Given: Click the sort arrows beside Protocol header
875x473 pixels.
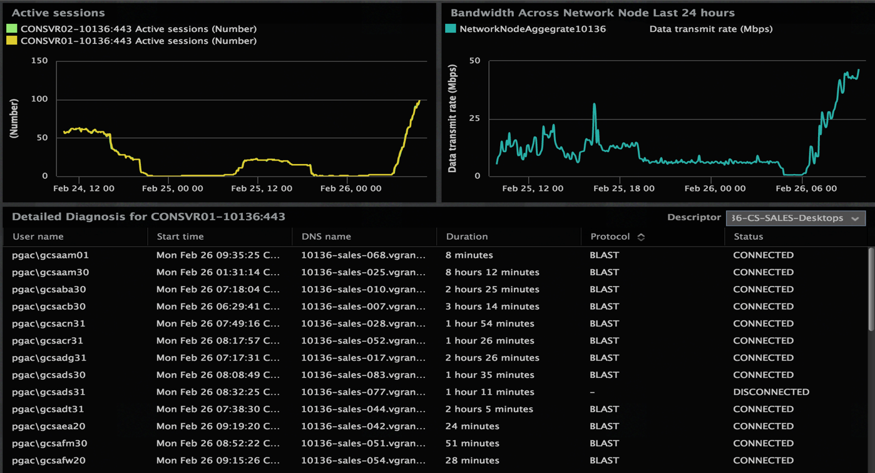Looking at the screenshot, I should 641,237.
